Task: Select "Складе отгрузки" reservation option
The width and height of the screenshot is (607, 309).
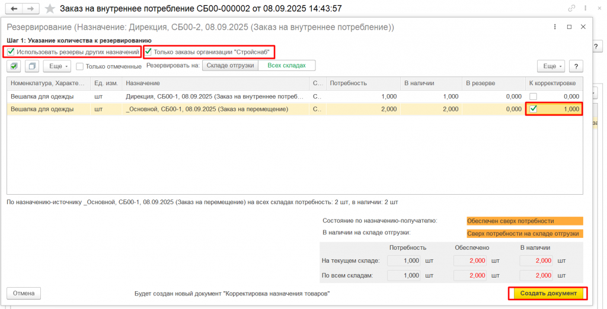Action: pos(231,65)
